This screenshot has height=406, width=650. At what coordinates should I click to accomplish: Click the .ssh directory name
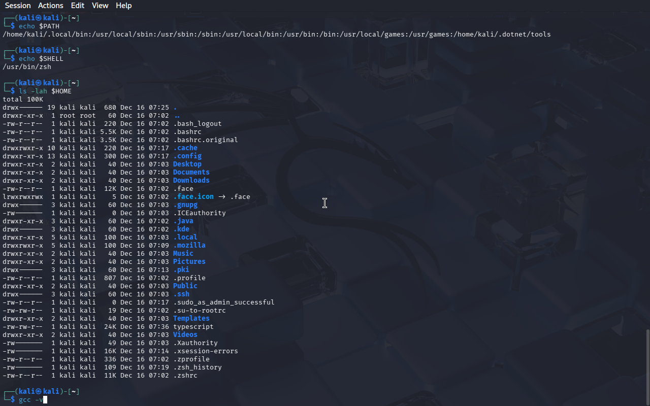pyautogui.click(x=181, y=294)
